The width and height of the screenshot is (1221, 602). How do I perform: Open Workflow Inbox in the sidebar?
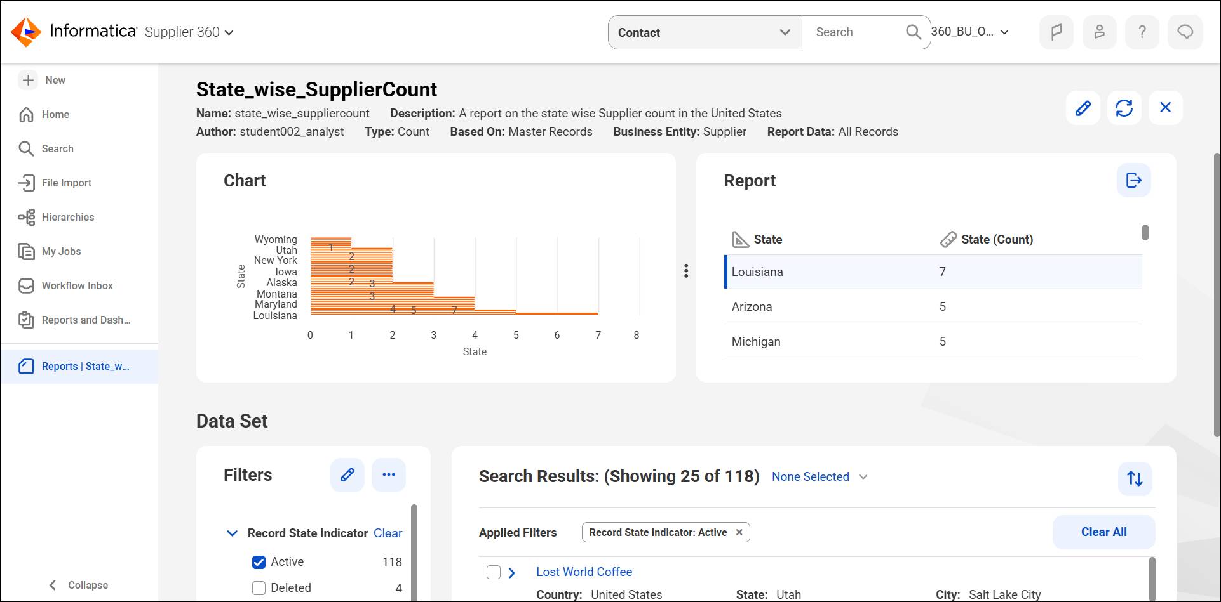77,285
